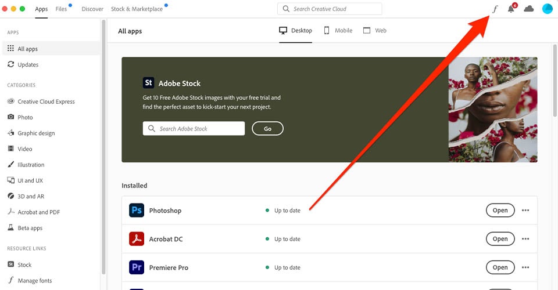Image resolution: width=558 pixels, height=290 pixels.
Task: Click the Acrobat DC Up to date status
Action: pos(283,239)
